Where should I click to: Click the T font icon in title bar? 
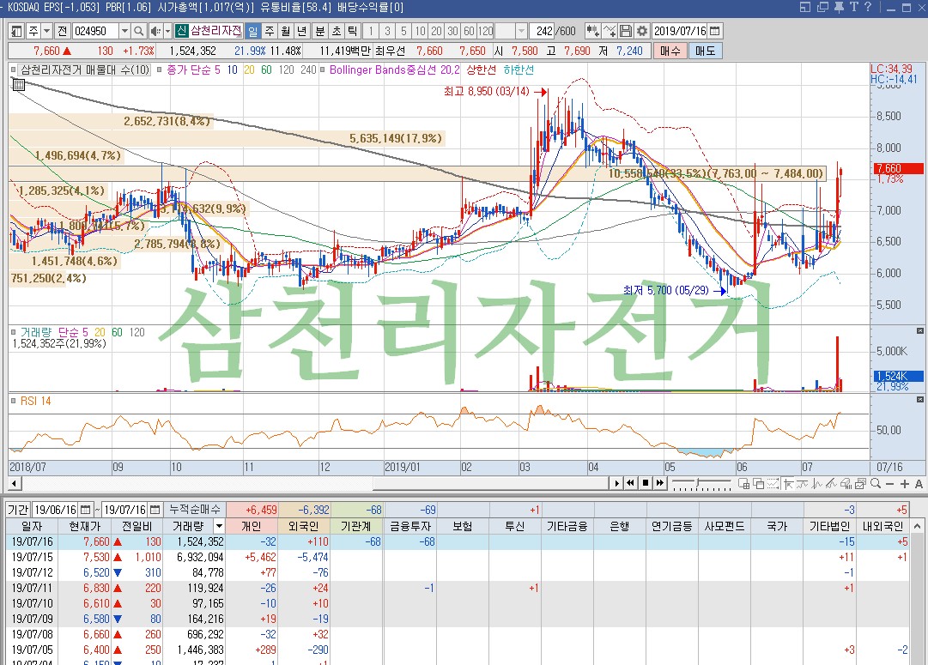click(x=853, y=7)
